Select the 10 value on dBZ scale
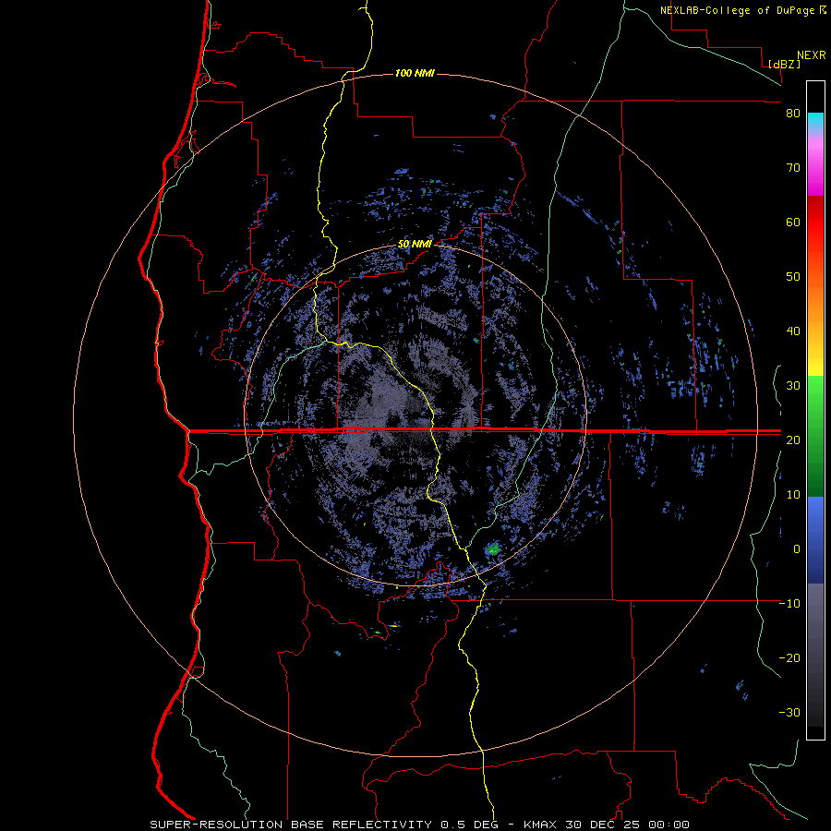 click(793, 495)
